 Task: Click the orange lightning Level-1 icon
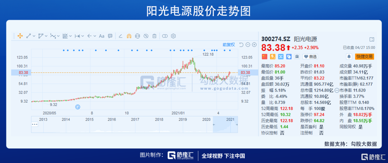pyautogui.click(x=273, y=57)
